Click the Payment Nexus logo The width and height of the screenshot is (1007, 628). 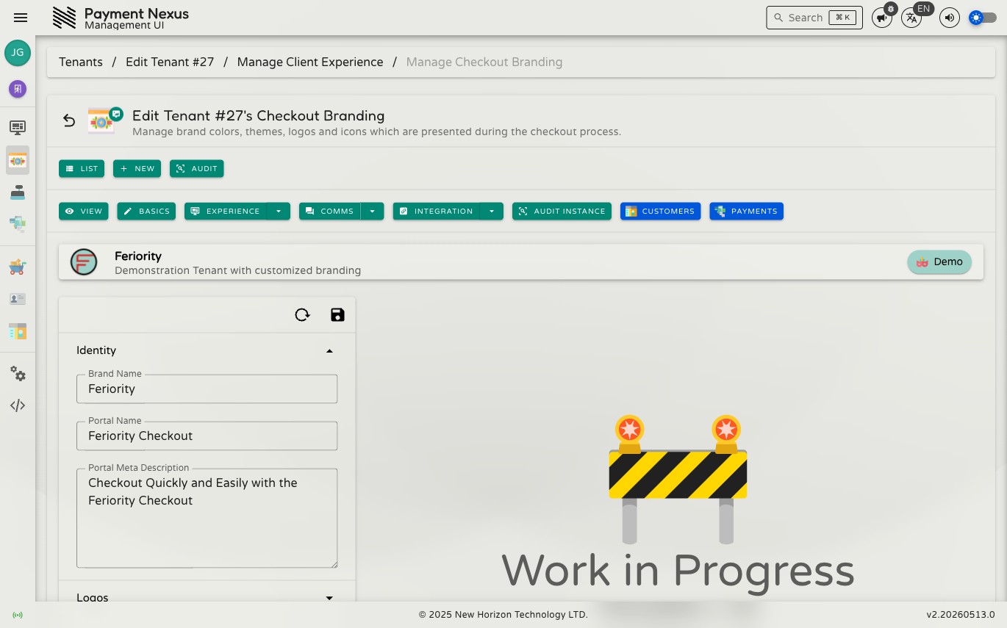(x=65, y=18)
